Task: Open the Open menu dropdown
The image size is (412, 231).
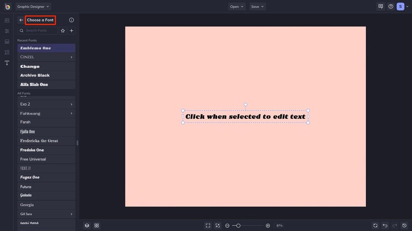Action: coord(237,7)
